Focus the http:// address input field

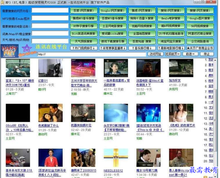pos(92,54)
